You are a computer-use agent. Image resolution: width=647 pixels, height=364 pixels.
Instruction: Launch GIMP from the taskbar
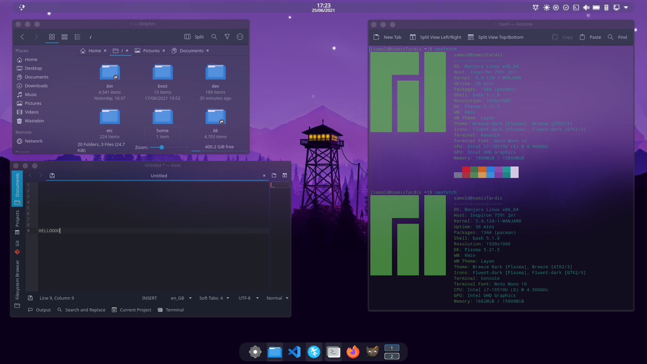pyautogui.click(x=372, y=352)
